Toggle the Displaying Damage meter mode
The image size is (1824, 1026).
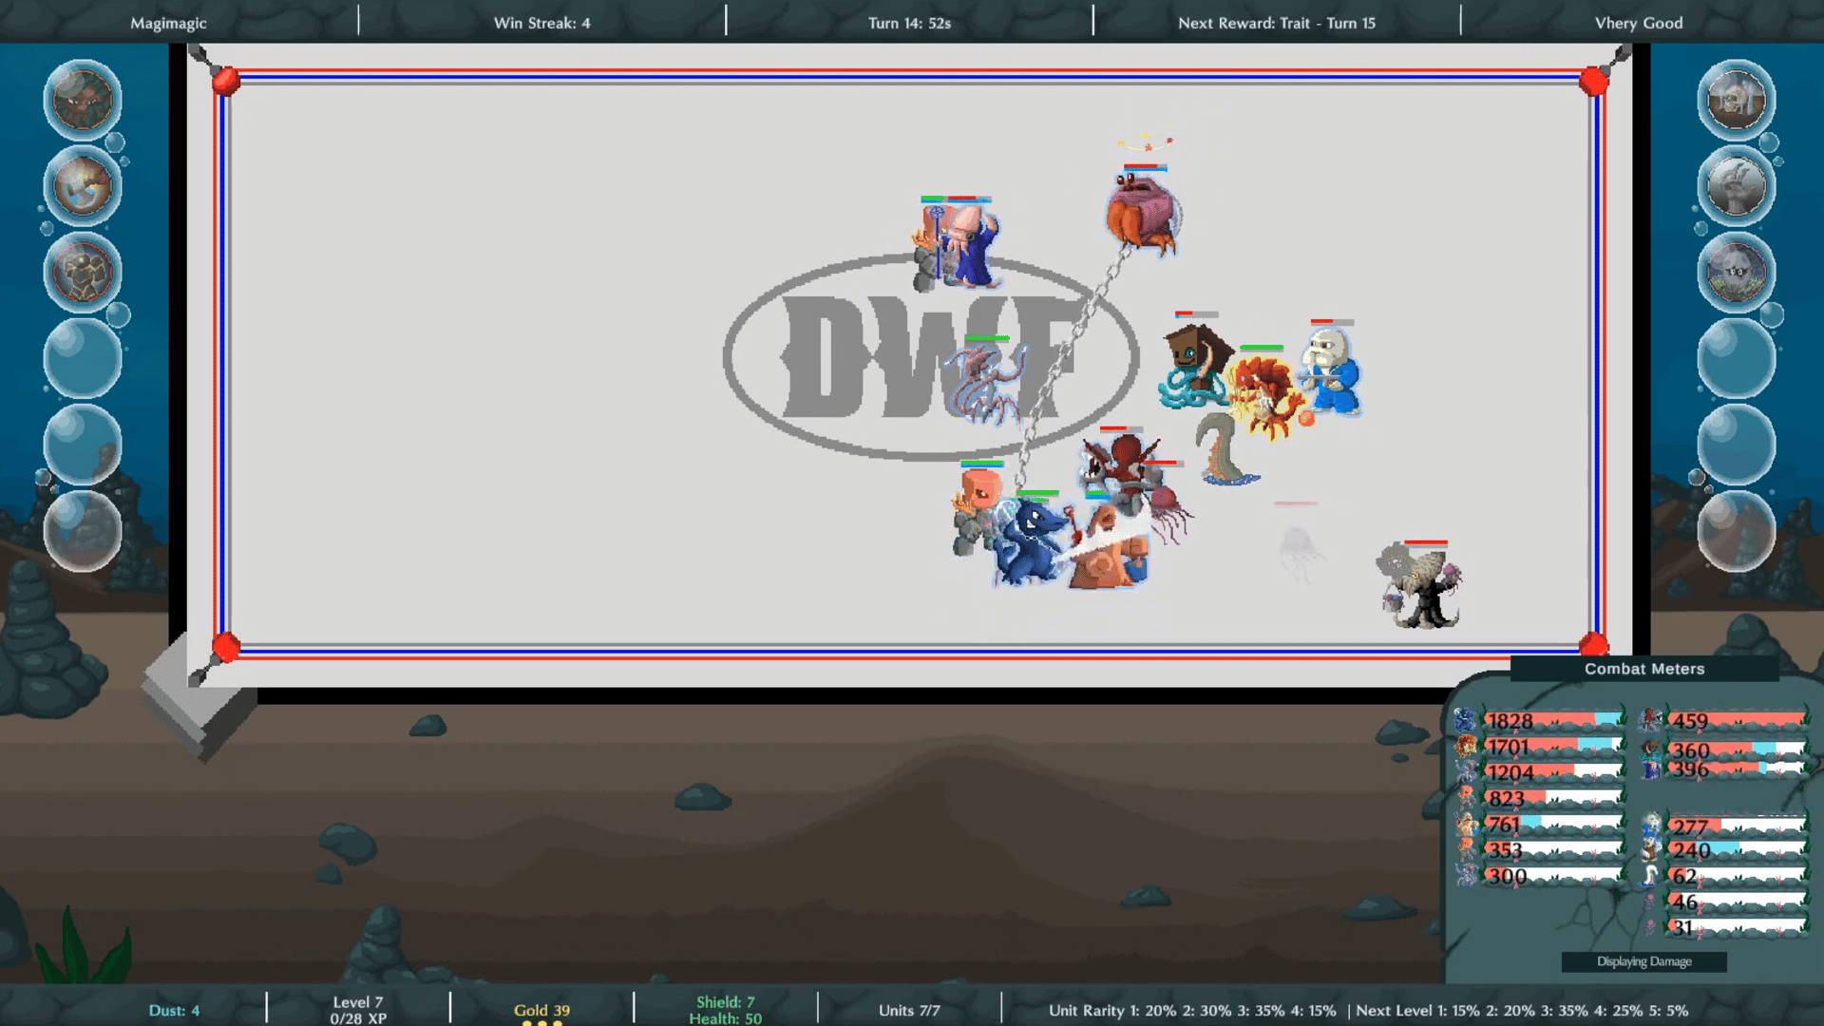pyautogui.click(x=1643, y=961)
